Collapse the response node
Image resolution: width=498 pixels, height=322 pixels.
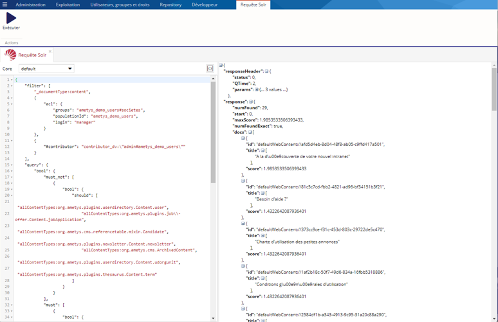[x=250, y=102]
